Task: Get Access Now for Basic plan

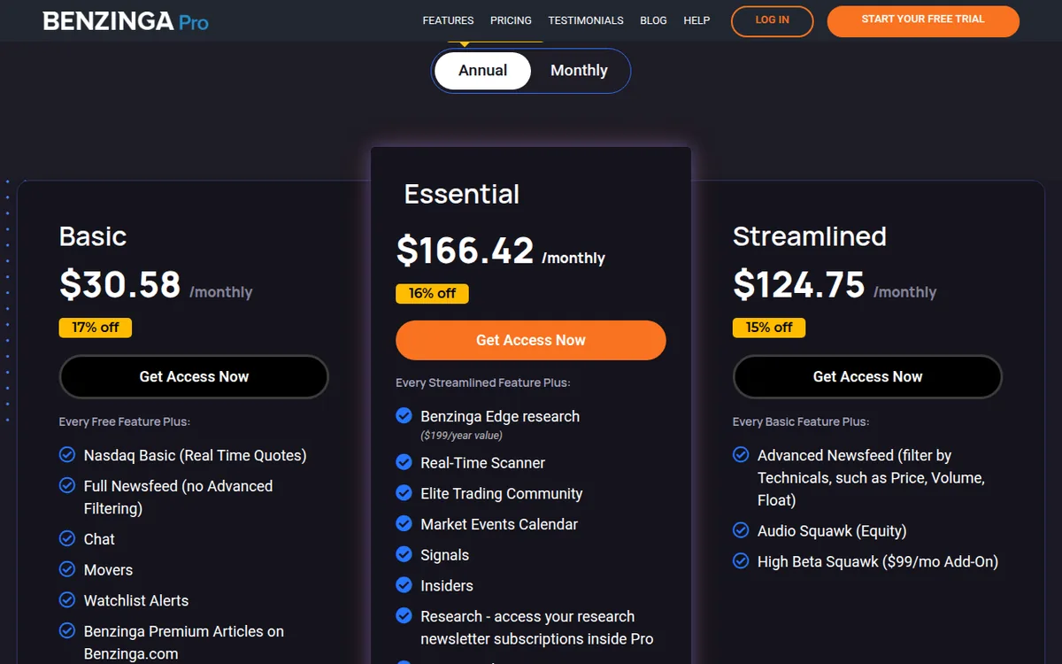Action: [x=194, y=377]
